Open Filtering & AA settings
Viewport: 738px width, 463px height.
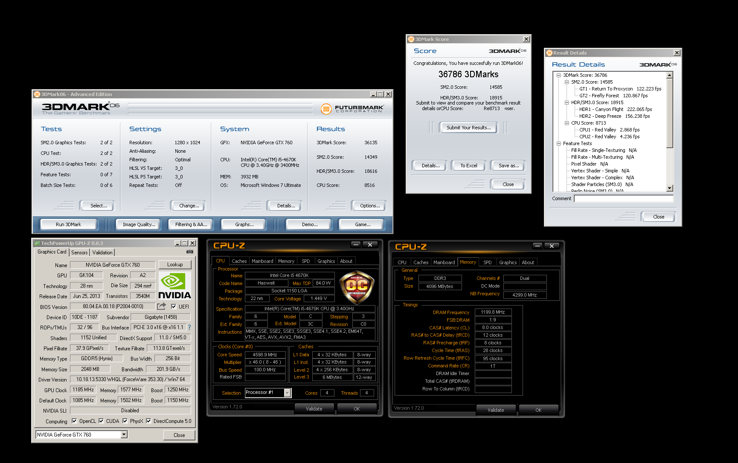(191, 224)
